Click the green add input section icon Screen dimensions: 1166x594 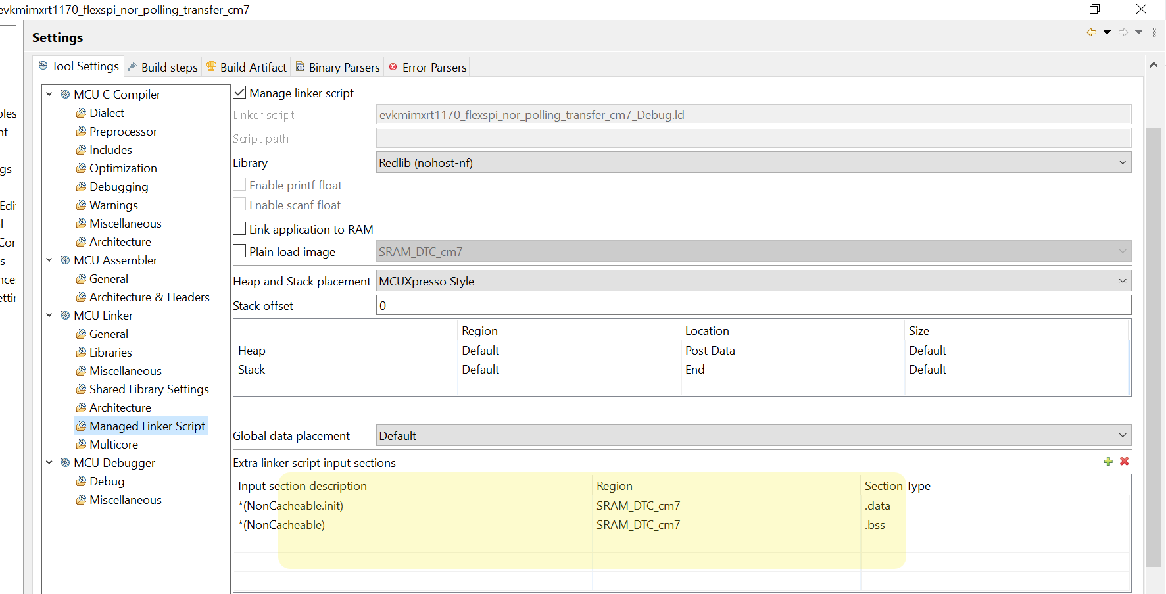pyautogui.click(x=1108, y=462)
